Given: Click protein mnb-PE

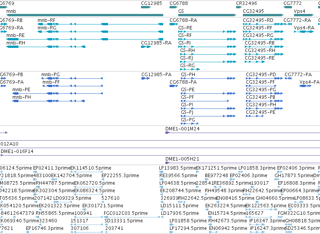Looking at the screenshot, I should click(58, 93).
